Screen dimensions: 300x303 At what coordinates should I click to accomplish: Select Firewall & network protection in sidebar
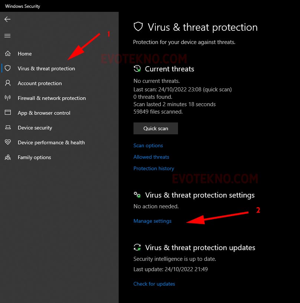tap(52, 98)
